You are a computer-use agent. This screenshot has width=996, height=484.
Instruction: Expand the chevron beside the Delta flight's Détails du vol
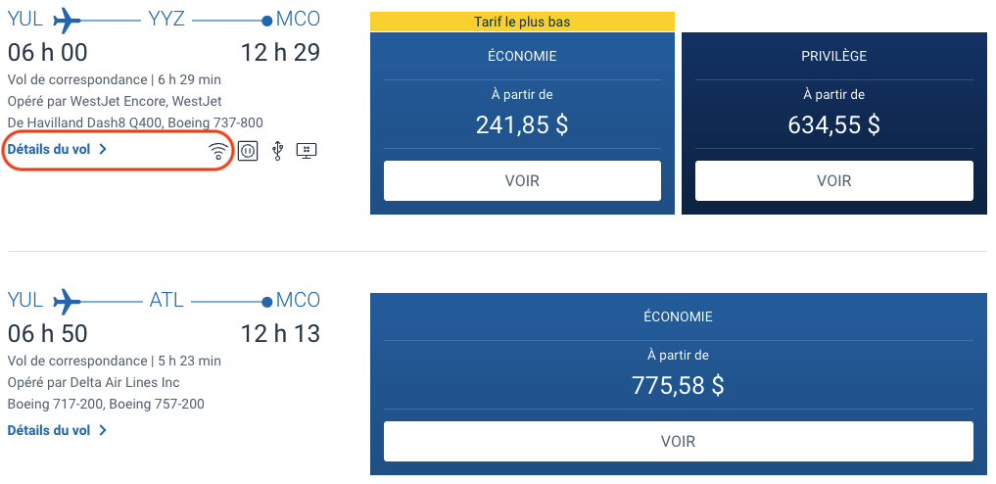pos(103,430)
